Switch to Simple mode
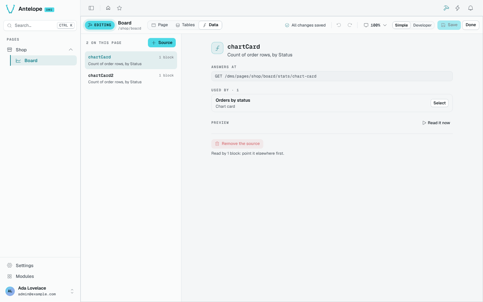Screen dimensions: 483x302 coord(401,25)
